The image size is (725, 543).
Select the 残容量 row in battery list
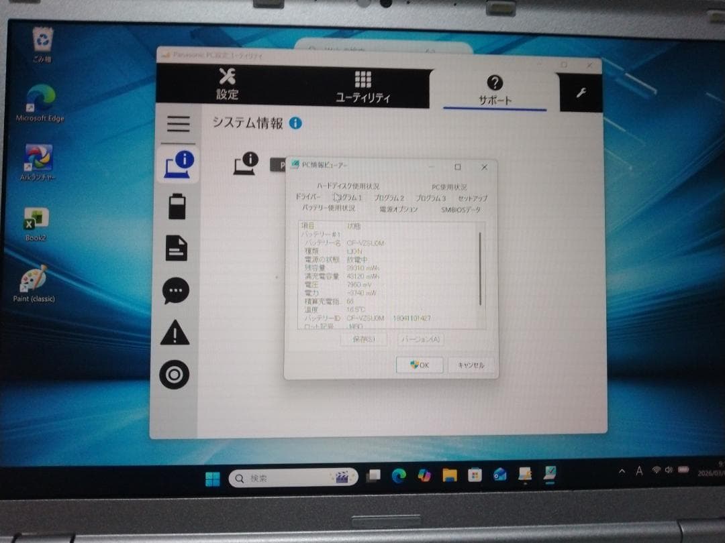click(342, 267)
